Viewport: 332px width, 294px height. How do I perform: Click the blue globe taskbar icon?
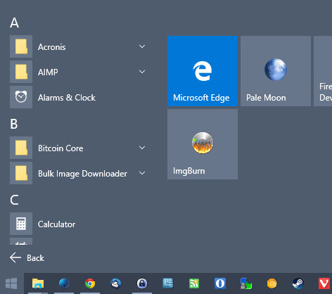[x=64, y=283]
